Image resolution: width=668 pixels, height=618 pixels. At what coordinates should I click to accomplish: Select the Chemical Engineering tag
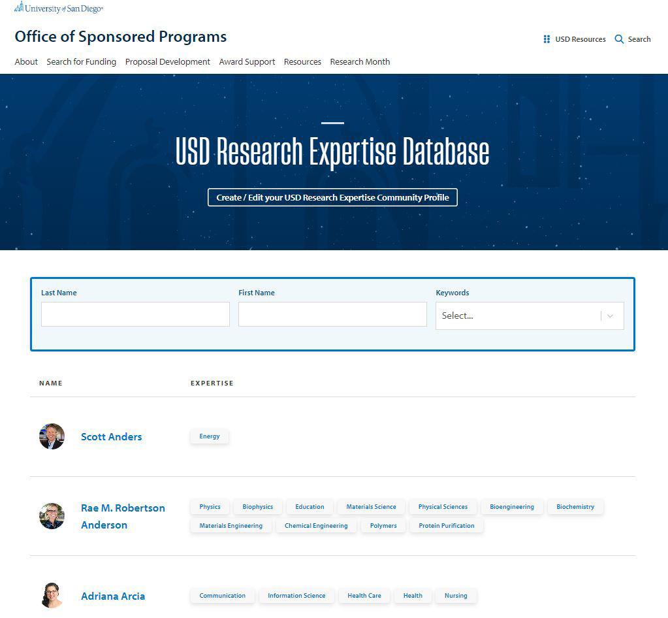316,526
